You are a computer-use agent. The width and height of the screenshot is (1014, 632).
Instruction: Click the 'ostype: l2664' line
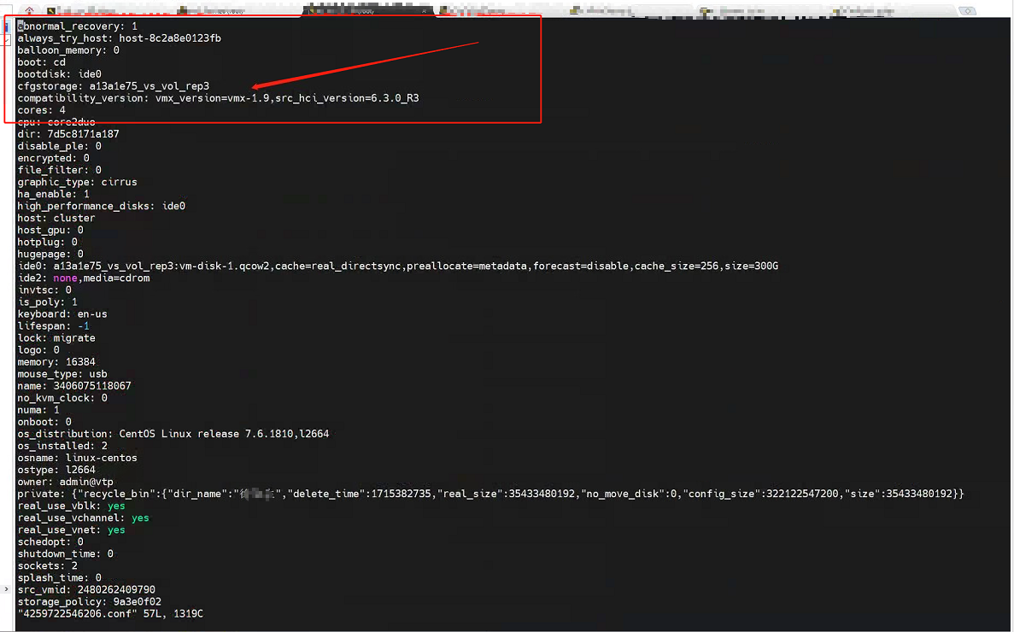click(56, 470)
